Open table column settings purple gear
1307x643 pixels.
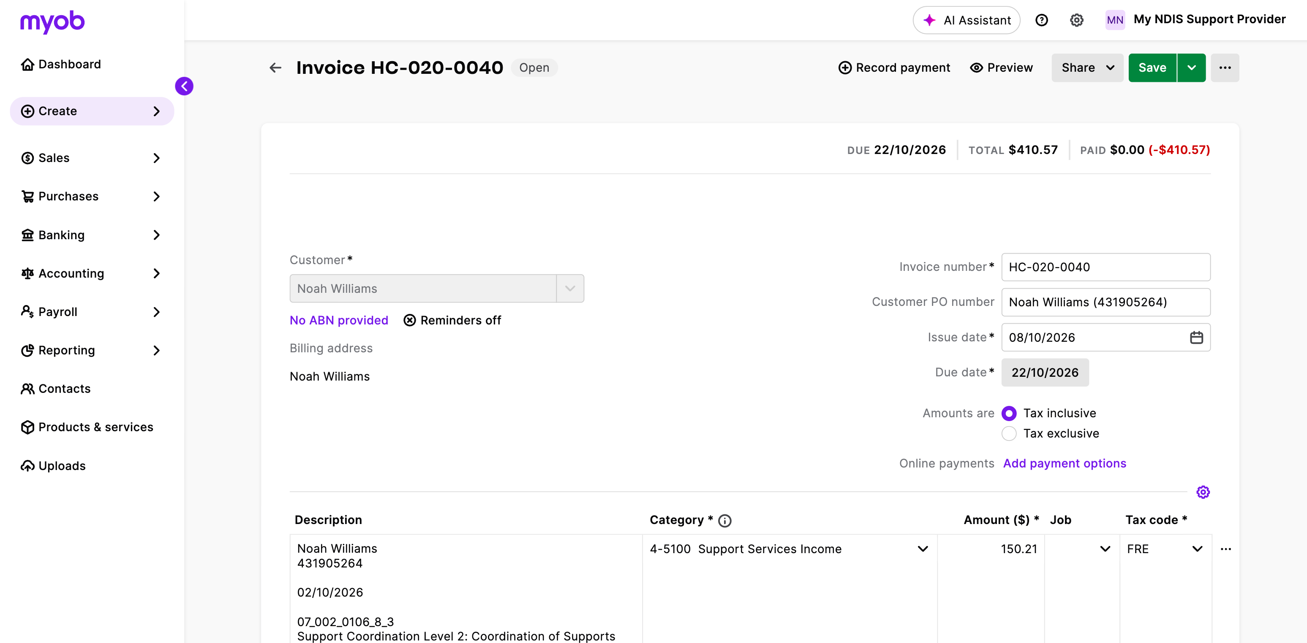[1203, 492]
